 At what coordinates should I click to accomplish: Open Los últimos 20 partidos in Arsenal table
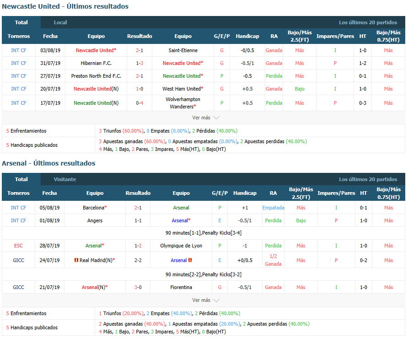368,179
